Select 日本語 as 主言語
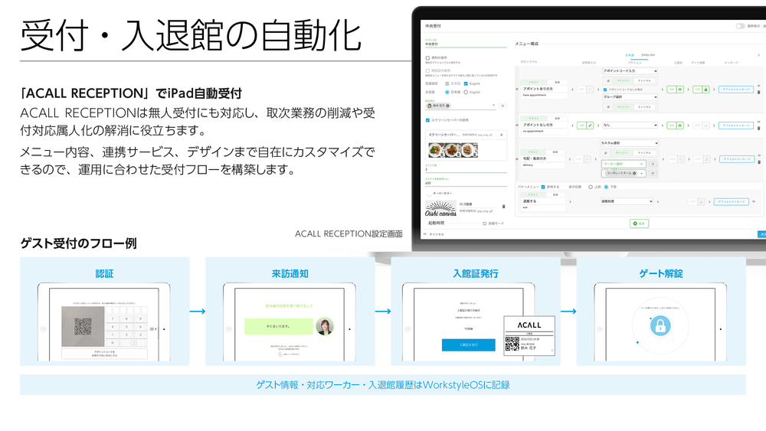 (x=447, y=93)
